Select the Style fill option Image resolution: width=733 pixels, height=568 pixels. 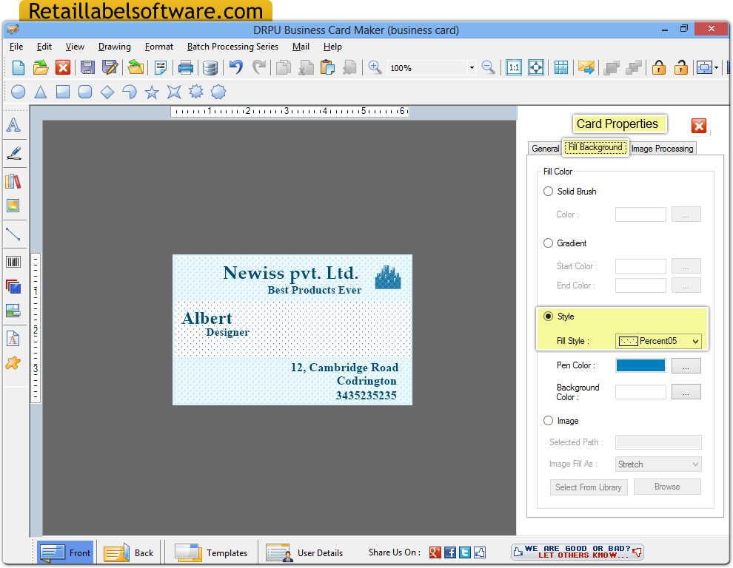tap(549, 317)
